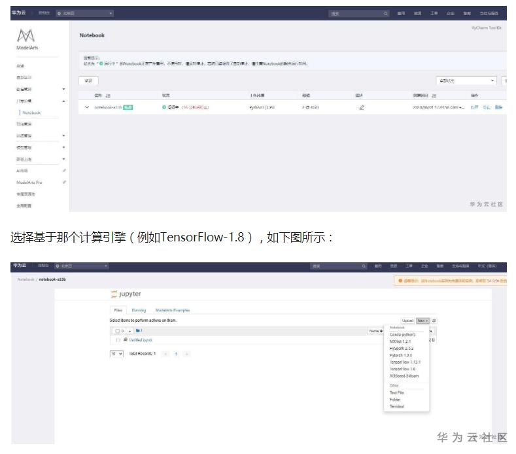516x454 pixels.
Task: Click the pencil edit icon in the notebook-a33b row
Action: click(362, 107)
